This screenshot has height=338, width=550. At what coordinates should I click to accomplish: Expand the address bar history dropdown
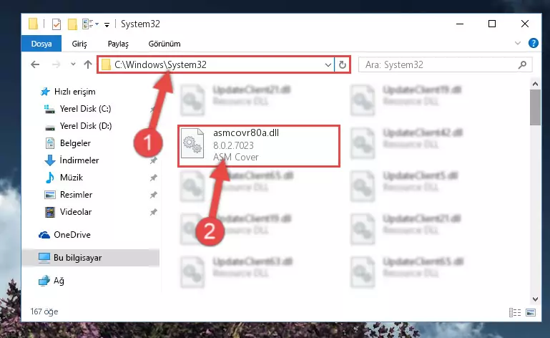click(x=328, y=65)
